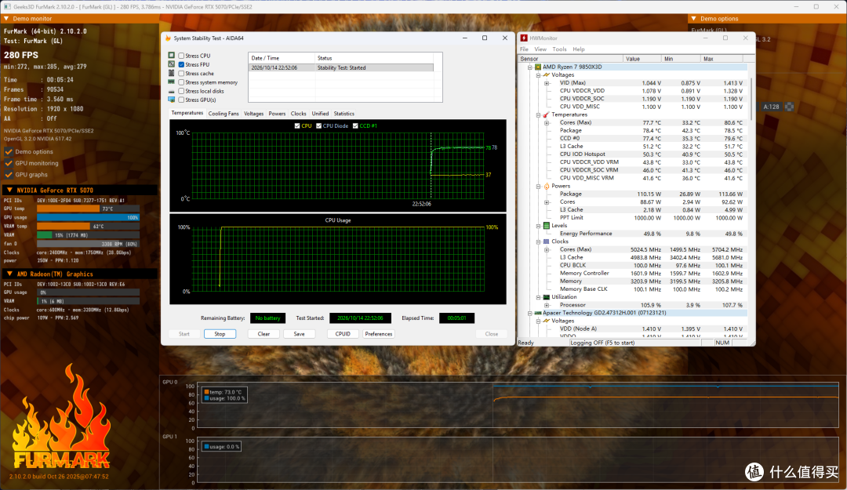Collapse the Demo options panel header
The image size is (847, 490).
coord(694,18)
